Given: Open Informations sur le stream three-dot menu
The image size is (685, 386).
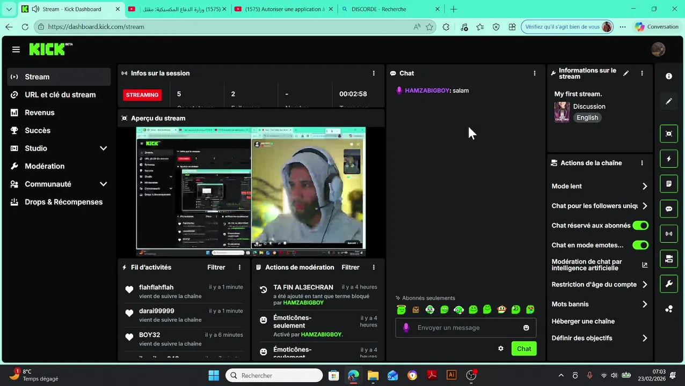Looking at the screenshot, I should (642, 73).
